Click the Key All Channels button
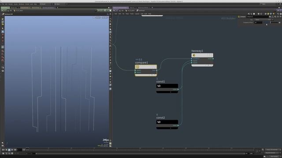 [x=272, y=153]
